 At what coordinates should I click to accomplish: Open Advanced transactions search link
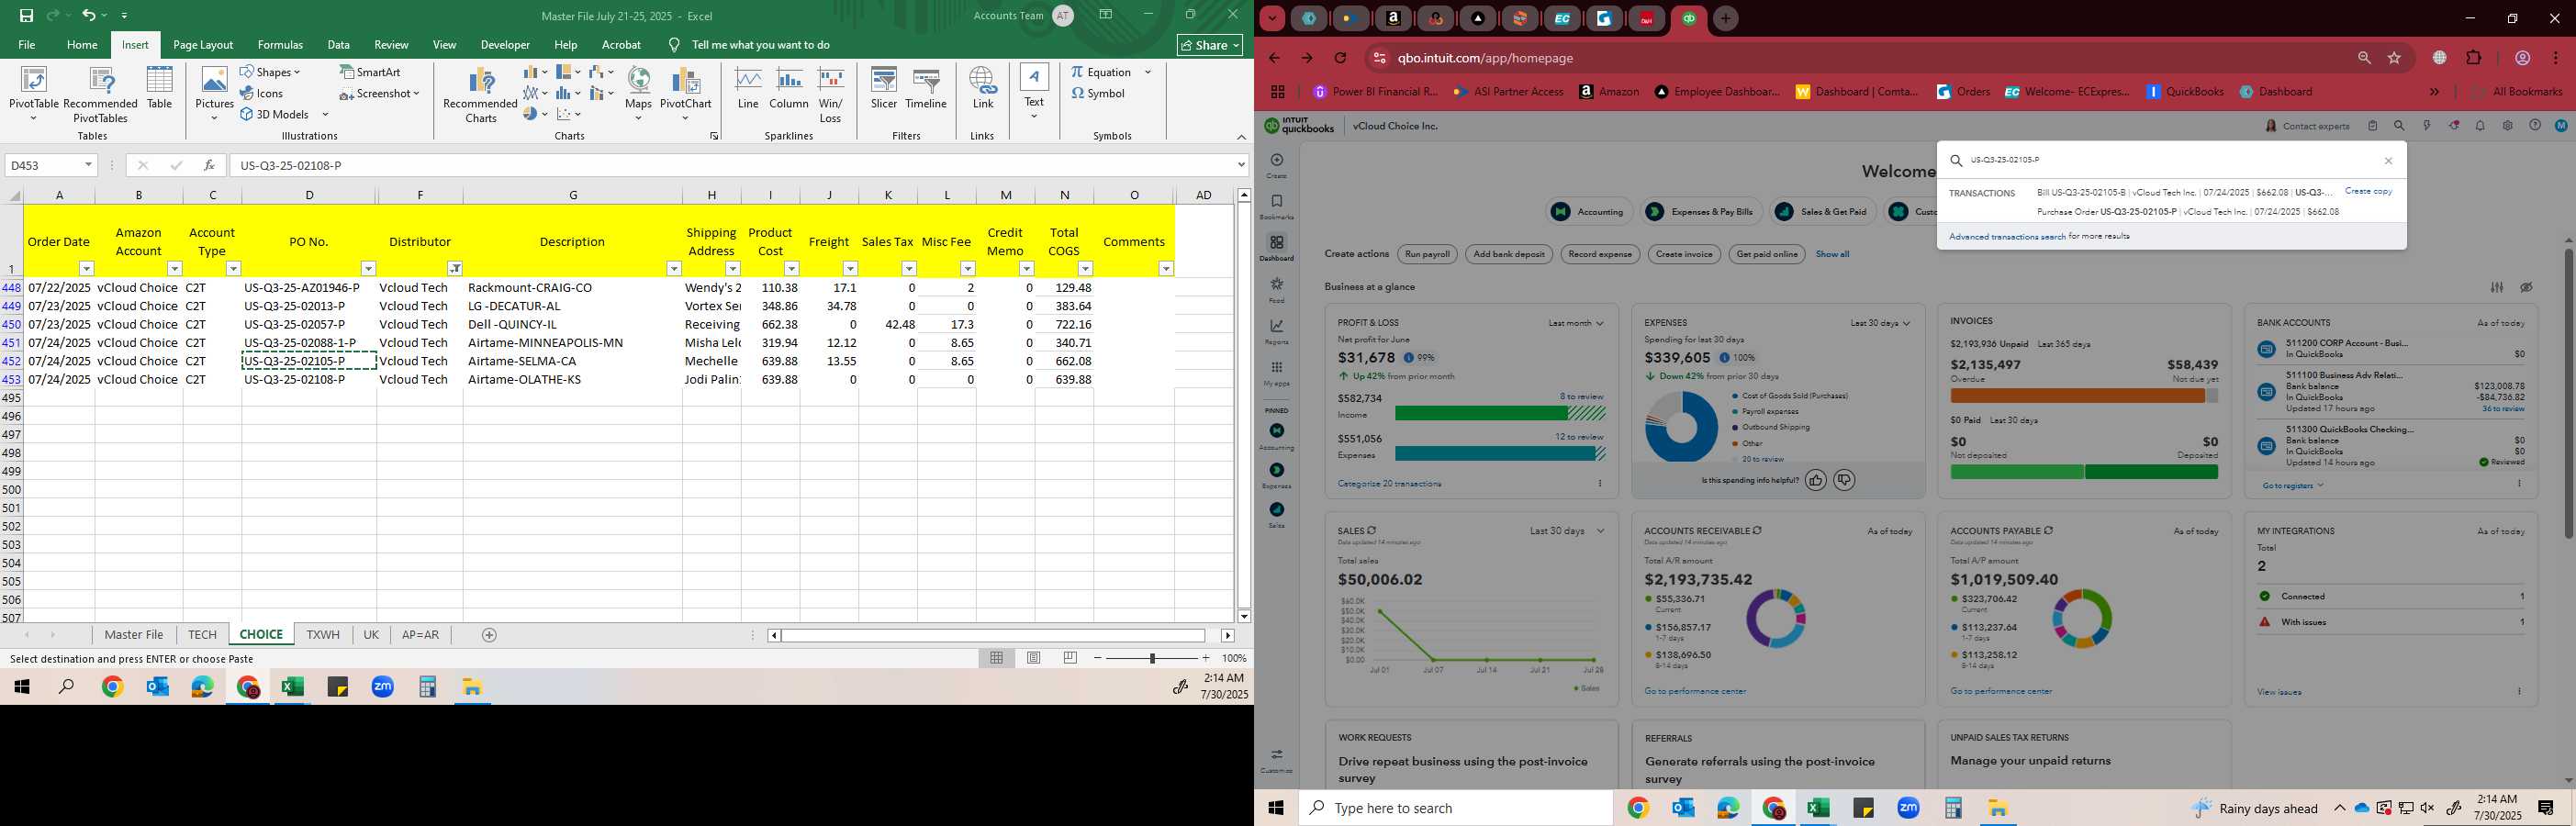[x=2007, y=237]
